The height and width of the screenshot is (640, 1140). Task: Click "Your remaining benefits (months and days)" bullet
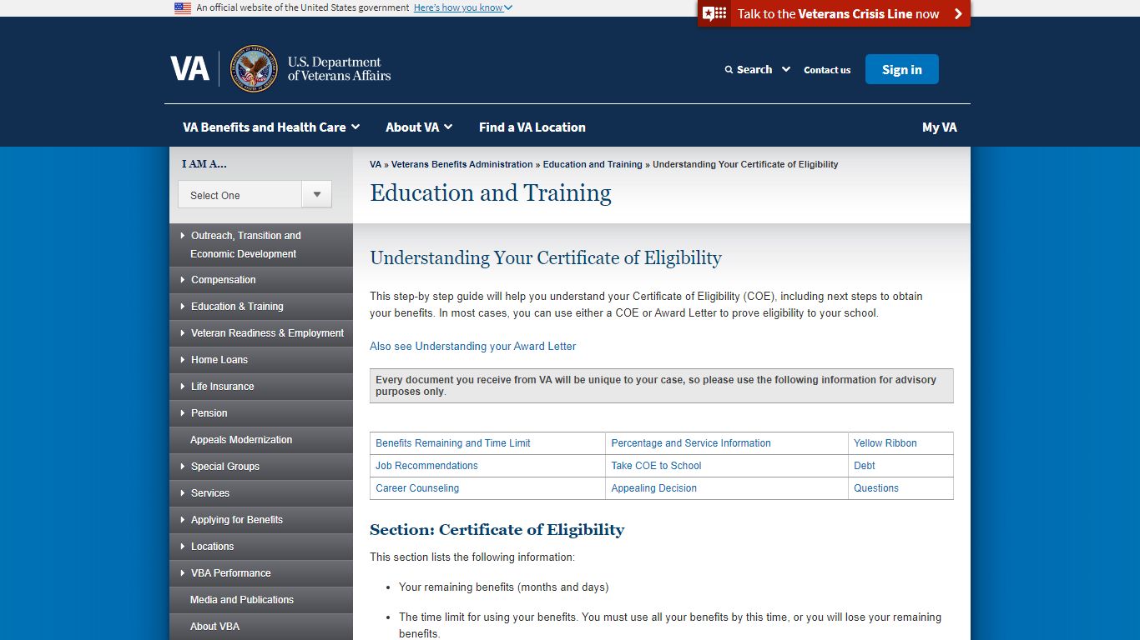pyautogui.click(x=503, y=587)
